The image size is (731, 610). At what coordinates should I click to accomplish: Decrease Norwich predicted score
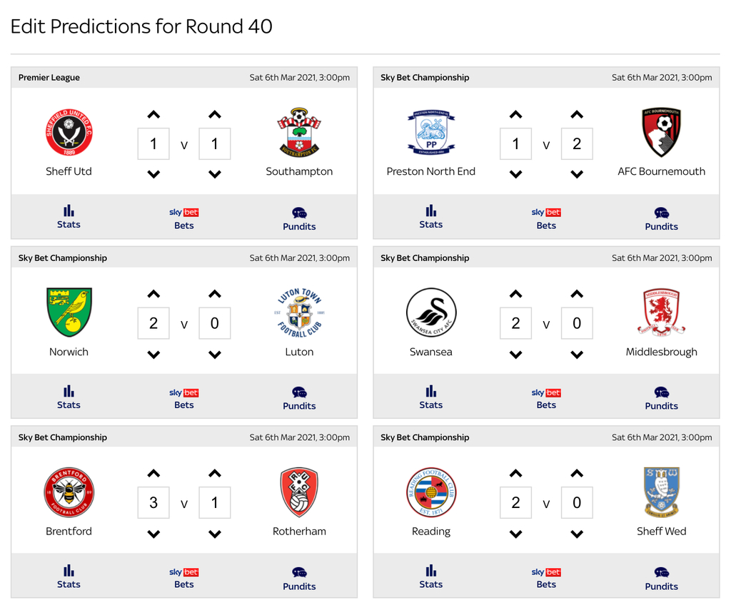153,355
